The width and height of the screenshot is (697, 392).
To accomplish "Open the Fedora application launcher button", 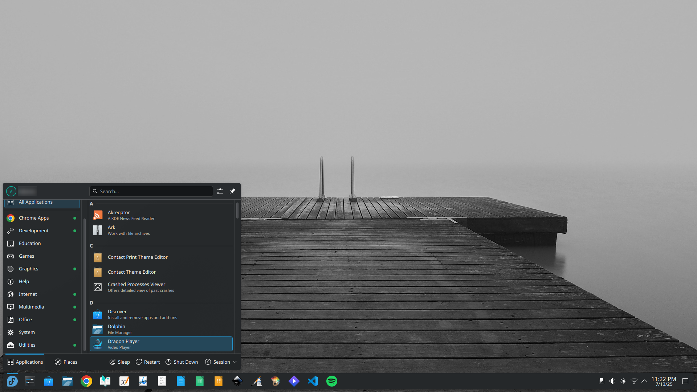I will pos(12,381).
